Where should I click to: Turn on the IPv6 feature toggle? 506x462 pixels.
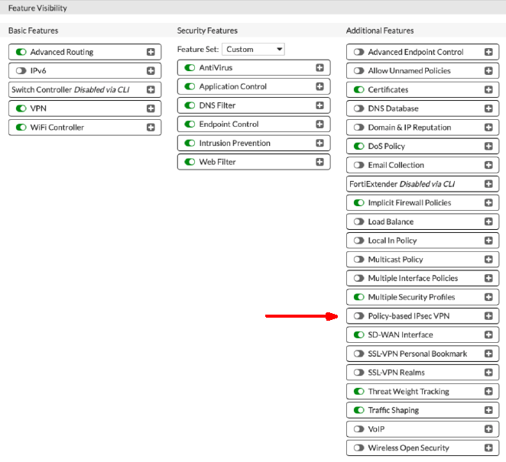tap(21, 71)
